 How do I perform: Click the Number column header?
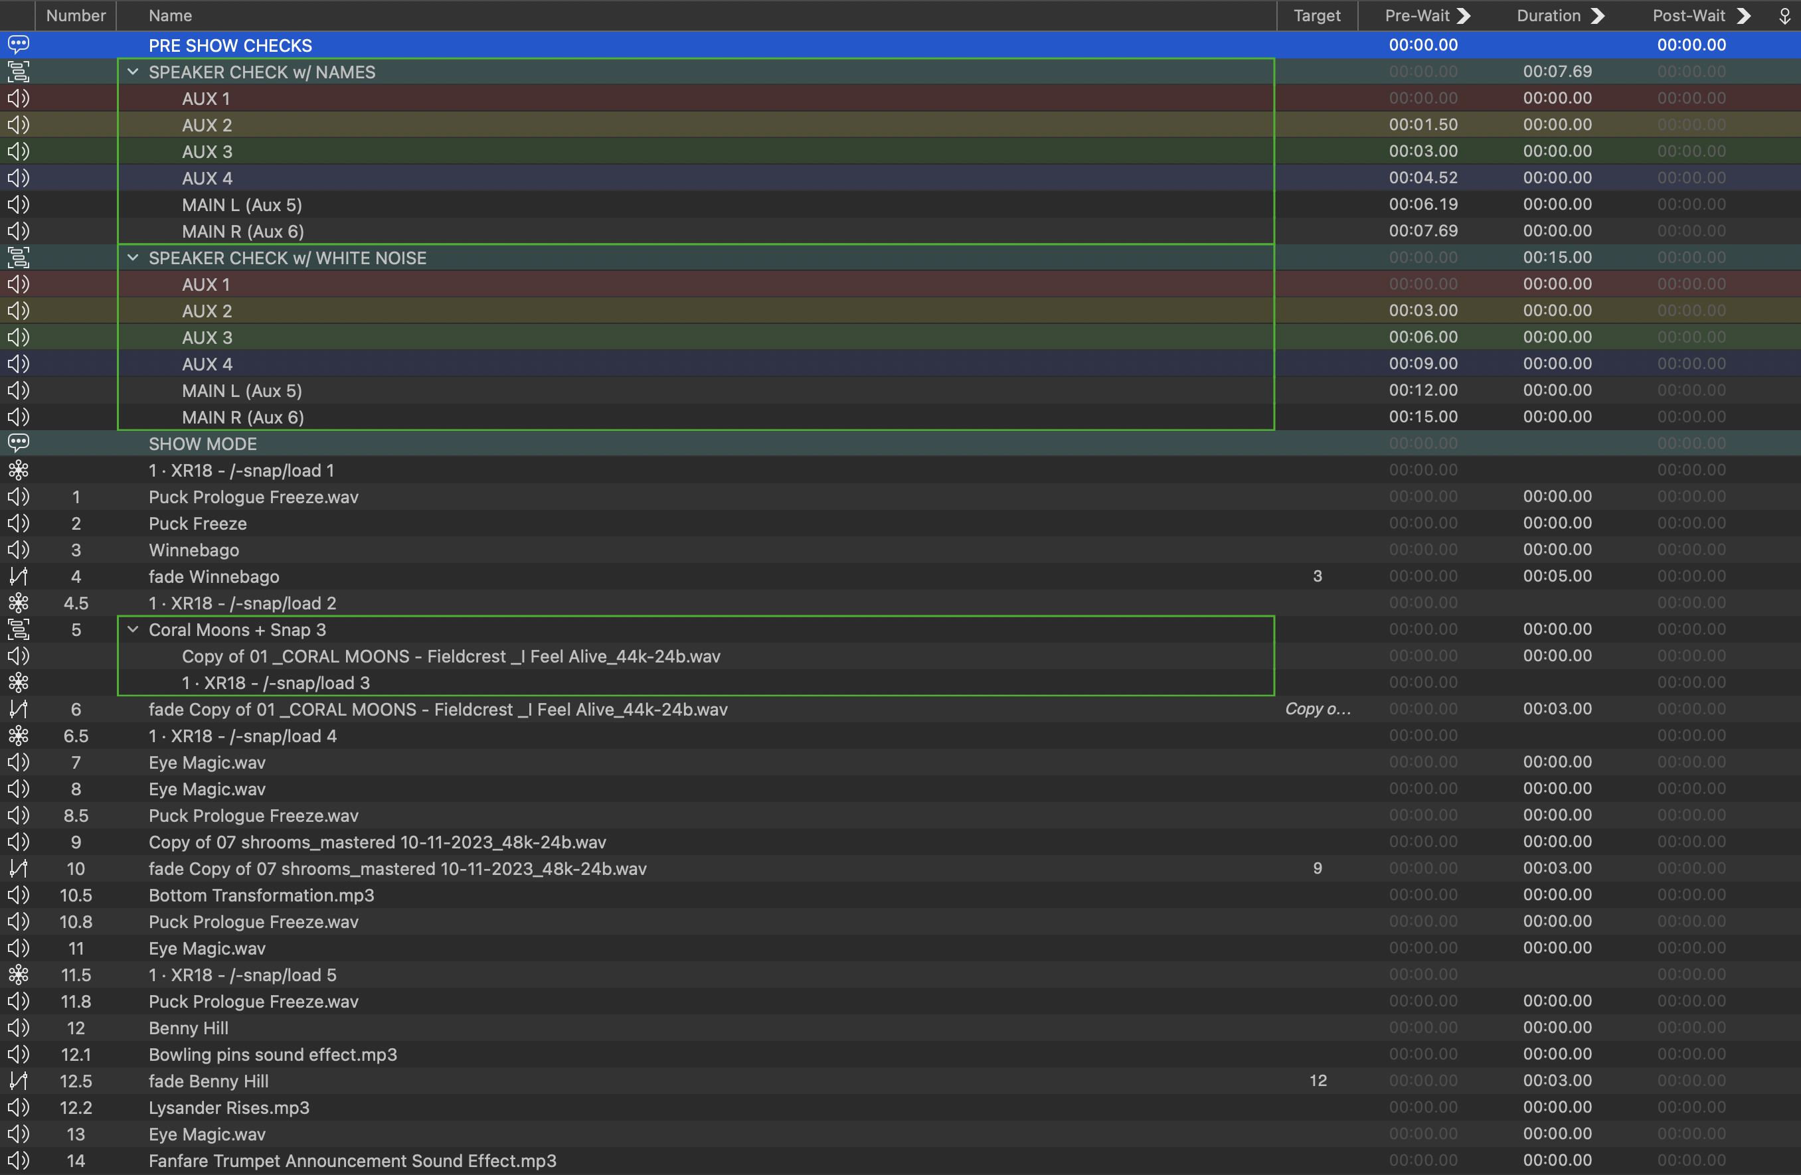76,16
